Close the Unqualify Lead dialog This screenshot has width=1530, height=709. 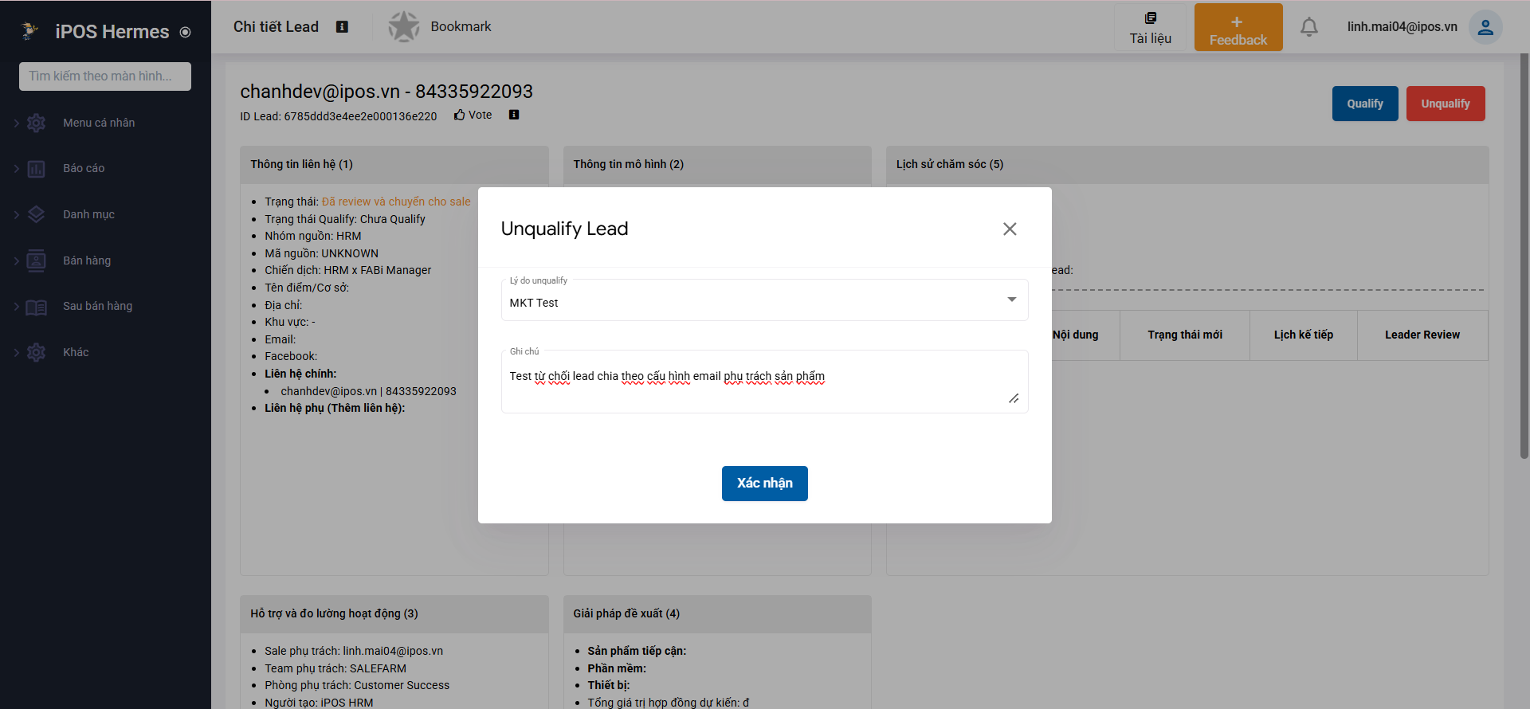pos(1010,229)
